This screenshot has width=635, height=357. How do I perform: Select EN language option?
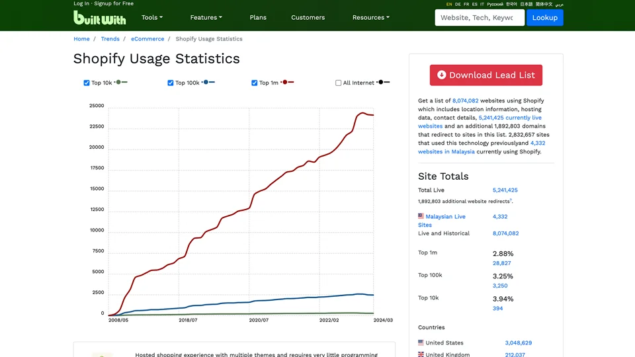449,4
